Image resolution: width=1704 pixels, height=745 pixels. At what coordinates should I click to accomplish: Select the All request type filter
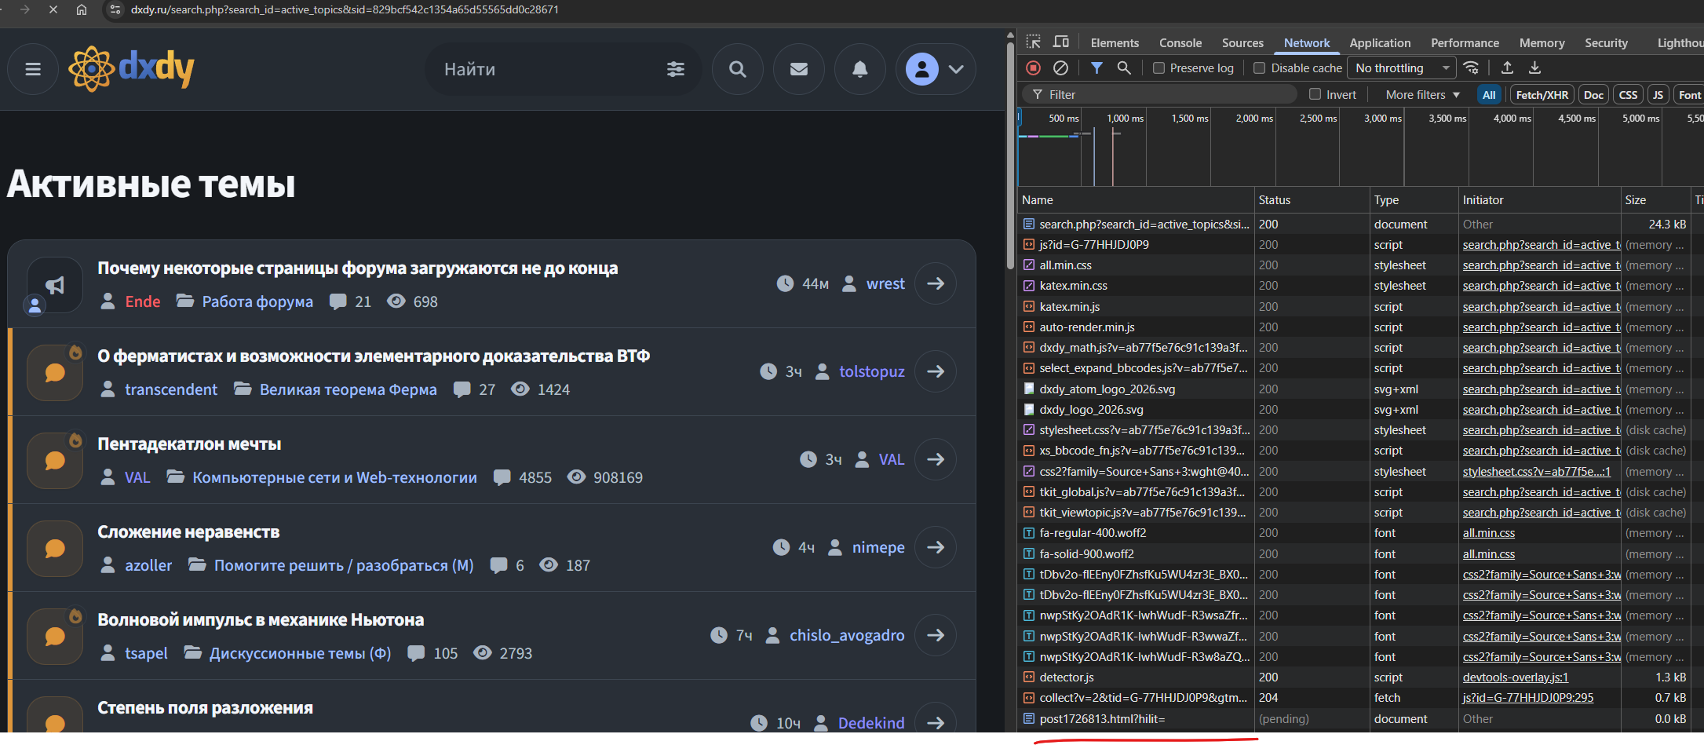[1489, 95]
